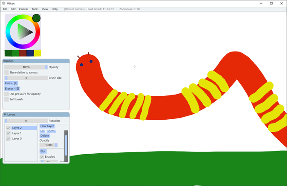The width and height of the screenshot is (287, 186).
Task: Pick the yellow color swatch
Action: (x=37, y=53)
